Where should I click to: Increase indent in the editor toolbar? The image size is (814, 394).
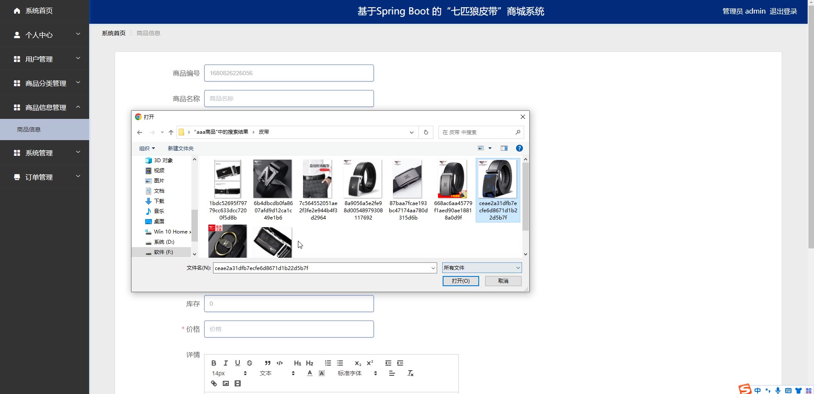pyautogui.click(x=400, y=363)
